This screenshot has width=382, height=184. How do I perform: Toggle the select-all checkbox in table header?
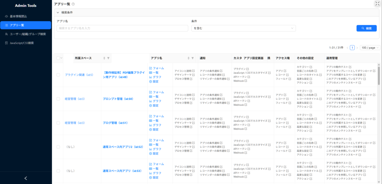point(58,58)
